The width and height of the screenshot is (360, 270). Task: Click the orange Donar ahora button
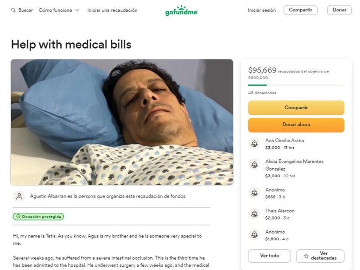pos(296,125)
